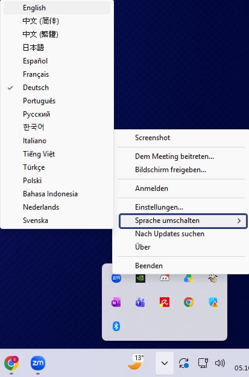This screenshot has height=377, width=249.
Task: Open Chrome from the taskbar
Action: 11,363
